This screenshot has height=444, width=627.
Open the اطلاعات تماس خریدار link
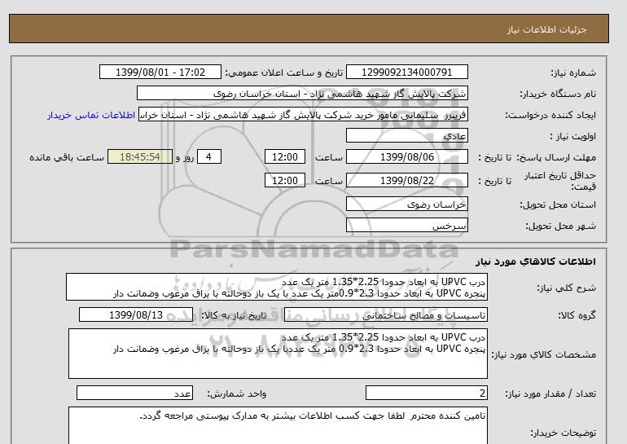click(92, 116)
